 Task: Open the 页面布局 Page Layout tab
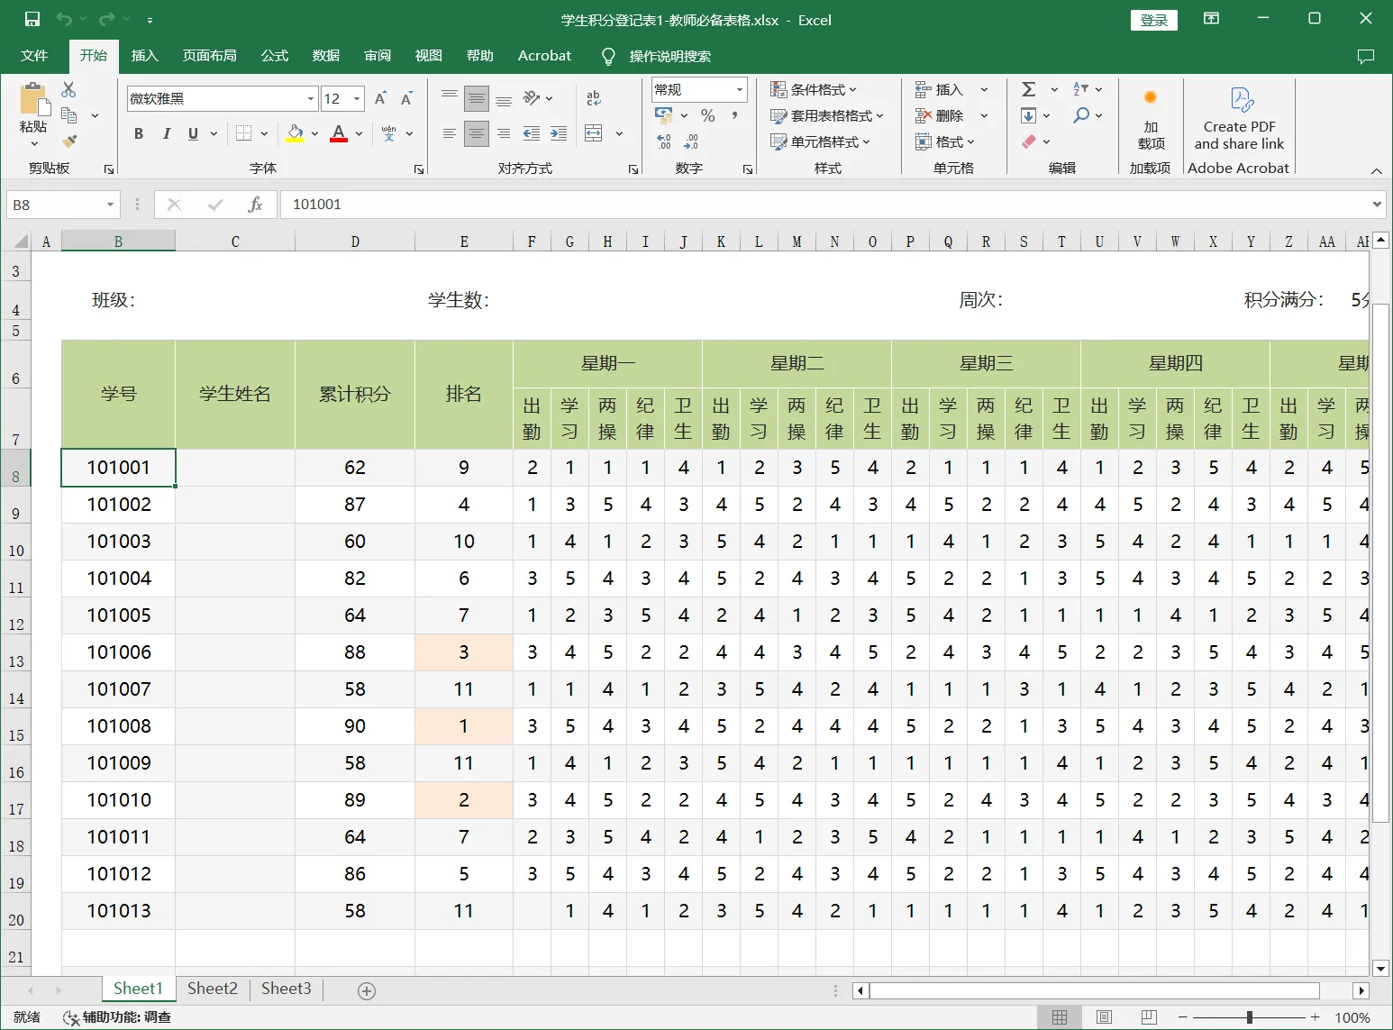(x=210, y=56)
